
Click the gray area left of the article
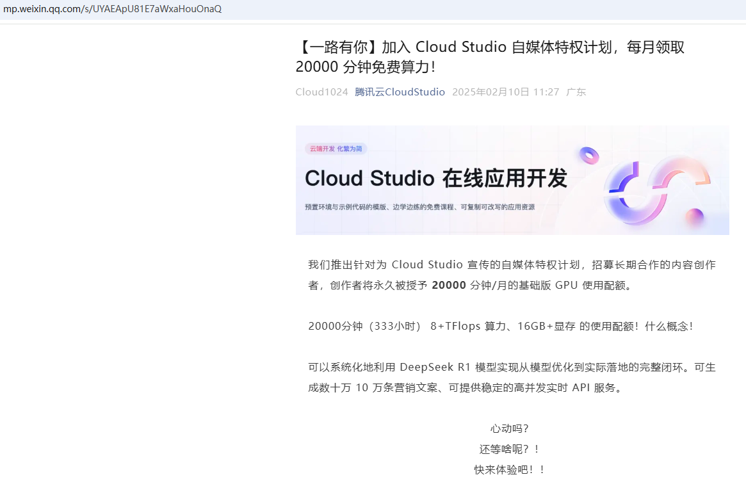128,256
